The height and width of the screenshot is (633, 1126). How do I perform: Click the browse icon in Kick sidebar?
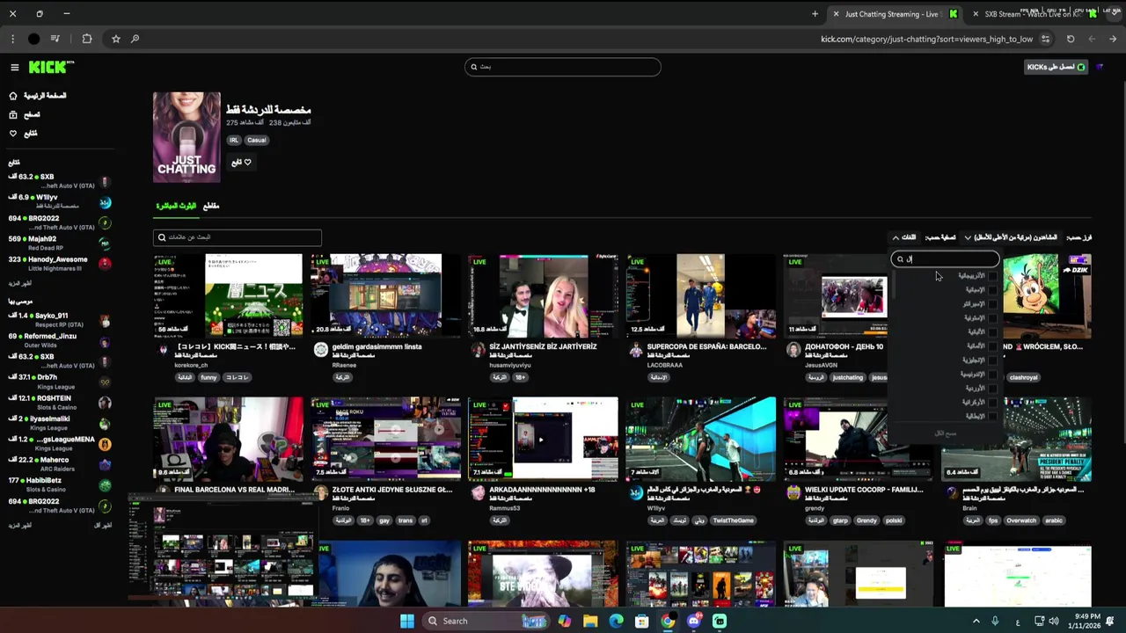pos(13,115)
